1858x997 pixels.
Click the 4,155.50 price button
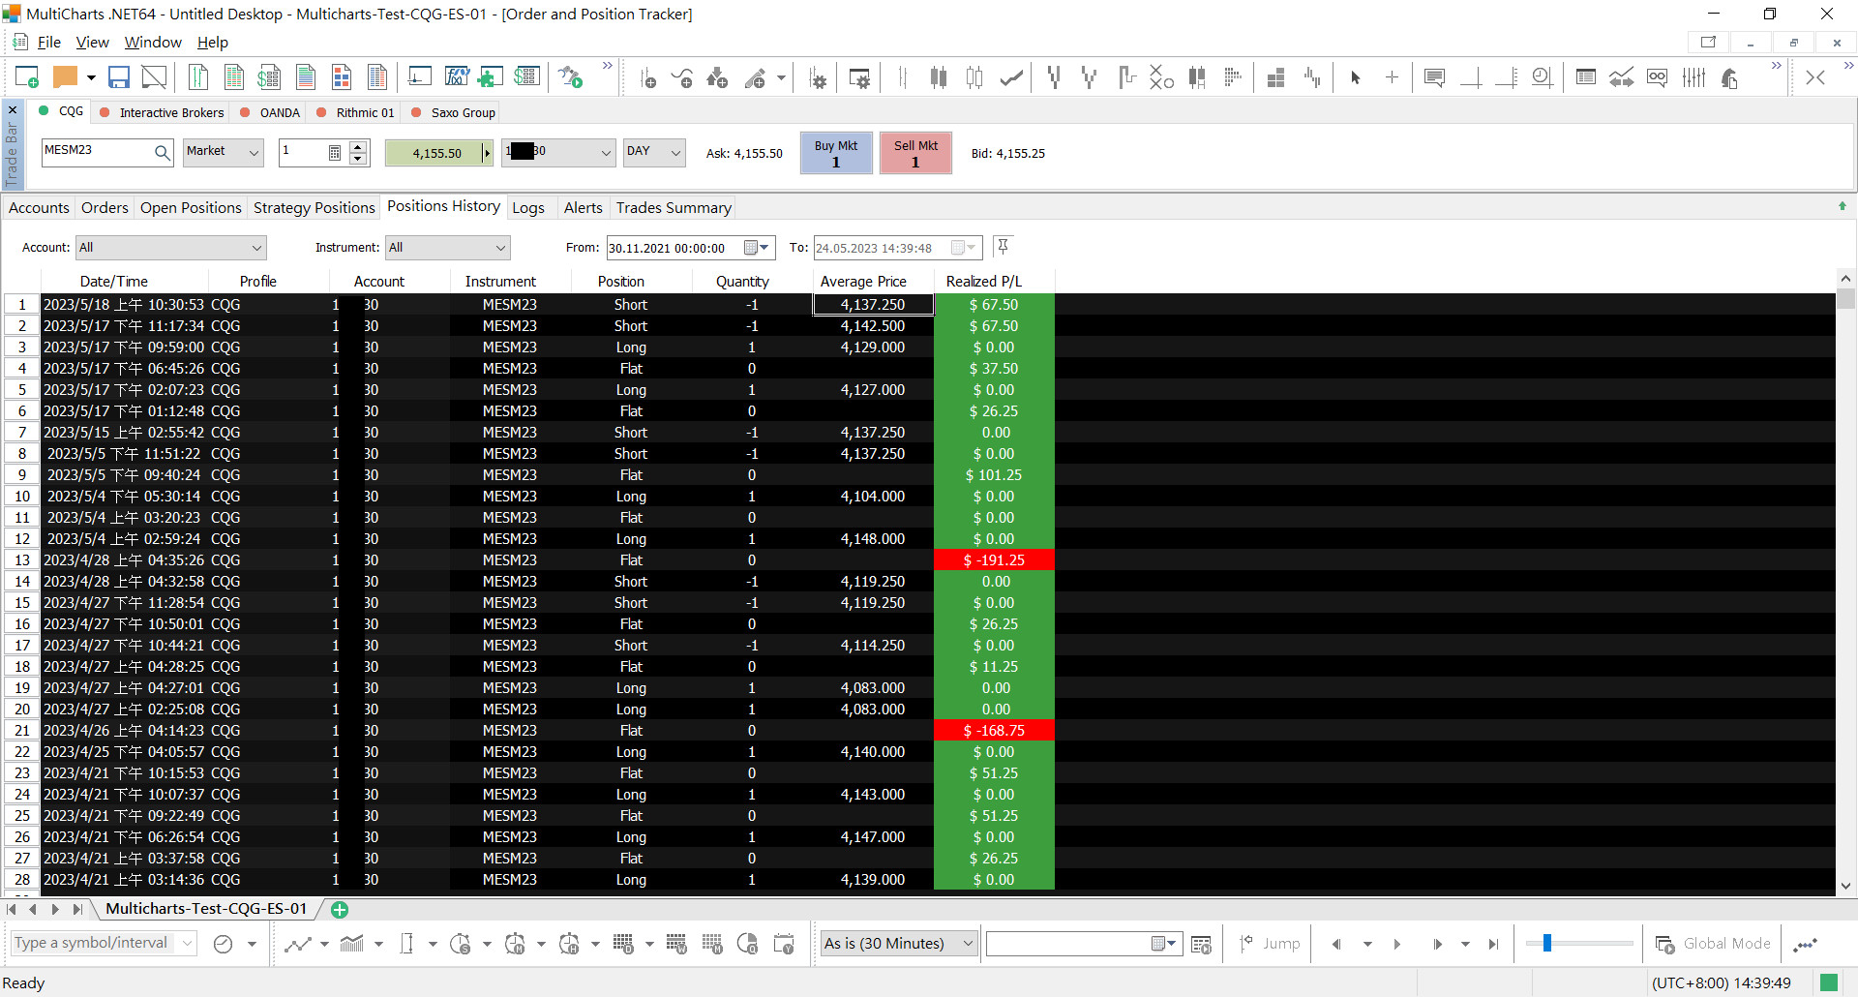pos(437,153)
